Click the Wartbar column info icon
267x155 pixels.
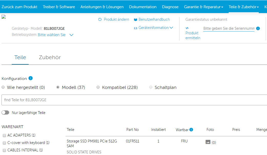(x=191, y=130)
